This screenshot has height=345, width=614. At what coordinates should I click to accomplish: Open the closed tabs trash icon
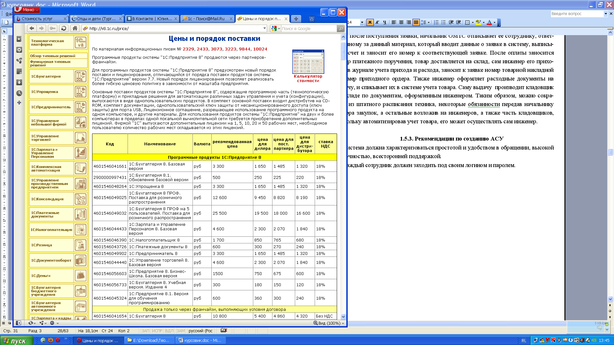(312, 19)
